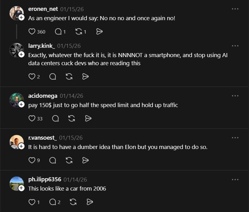Image resolution: width=249 pixels, height=212 pixels.
Task: Open more options for larry.kink_'s reply
Action: point(235,46)
